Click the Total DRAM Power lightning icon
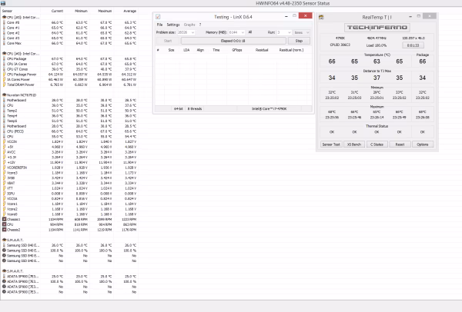This screenshot has width=462, height=312. tap(4, 85)
